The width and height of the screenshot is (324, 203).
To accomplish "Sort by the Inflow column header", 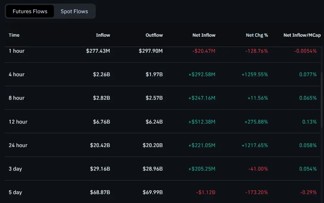I will 103,35.
